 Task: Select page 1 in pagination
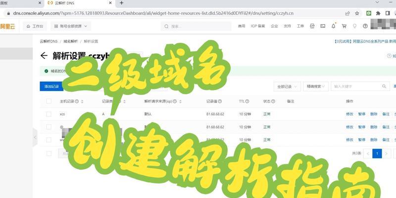[377, 153]
